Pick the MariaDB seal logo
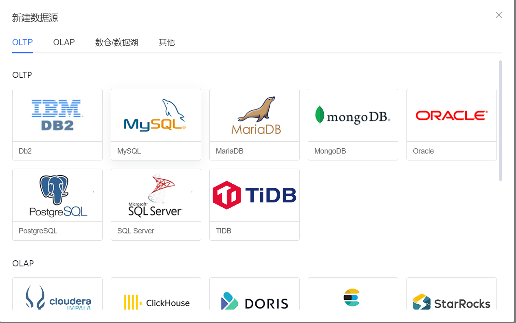The height and width of the screenshot is (323, 516). pos(256,115)
